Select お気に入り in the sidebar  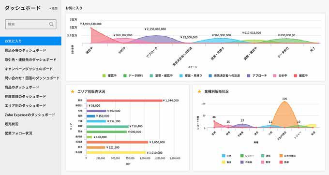[x=30, y=41]
